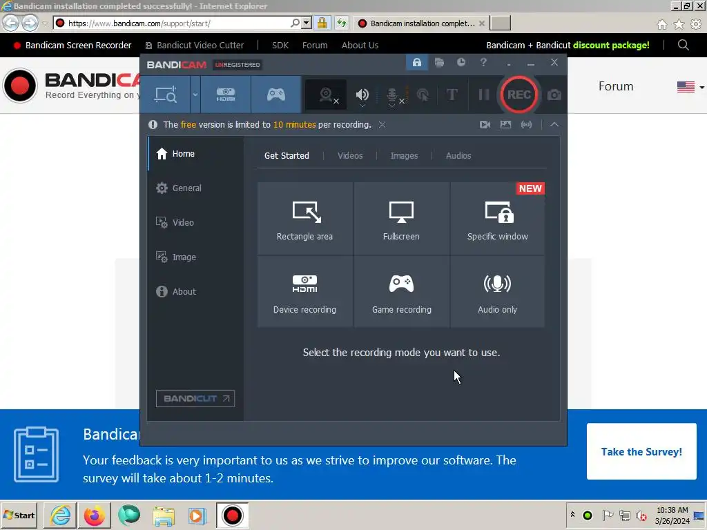Open Firefox from taskbar
The width and height of the screenshot is (707, 530).
click(94, 515)
